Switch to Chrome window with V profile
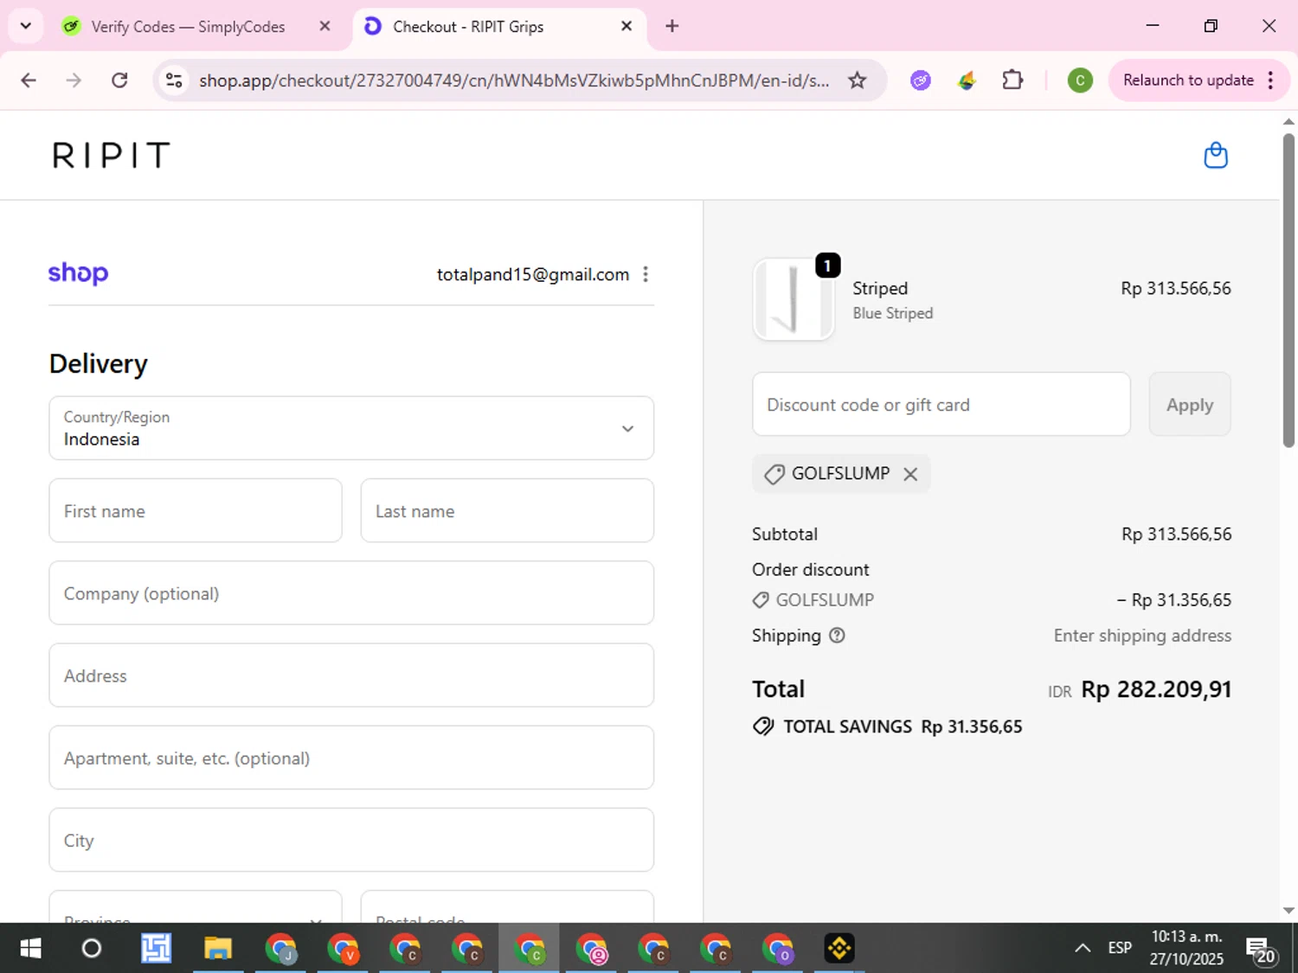 coord(343,949)
